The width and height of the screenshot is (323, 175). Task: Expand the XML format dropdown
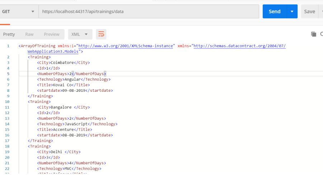click(x=80, y=34)
